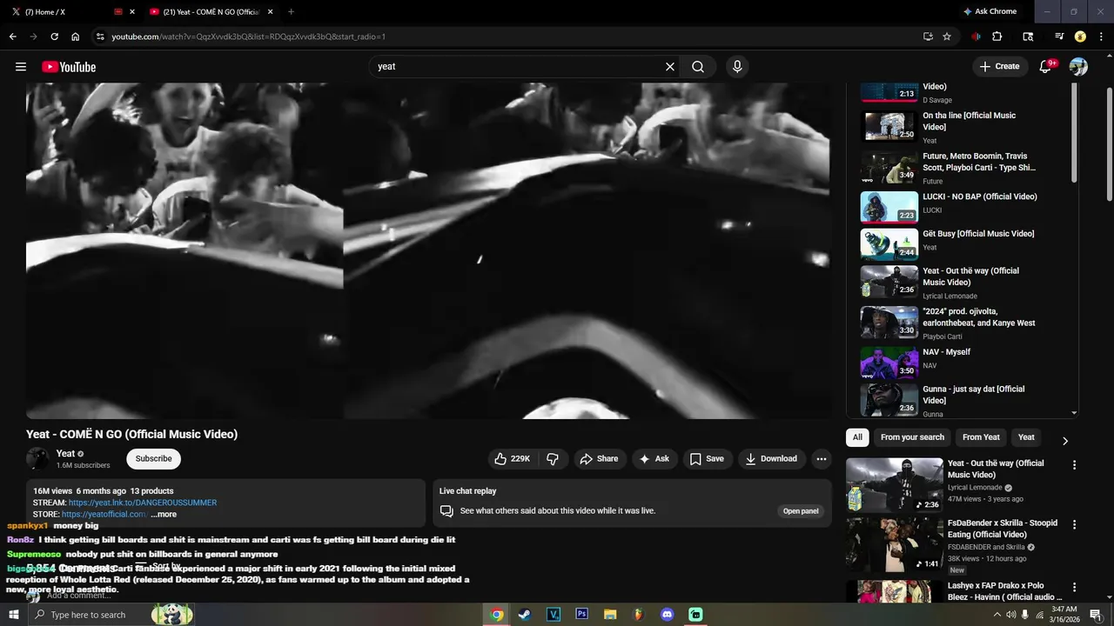The width and height of the screenshot is (1114, 626).
Task: Open the Windows action center notifications
Action: click(1096, 615)
